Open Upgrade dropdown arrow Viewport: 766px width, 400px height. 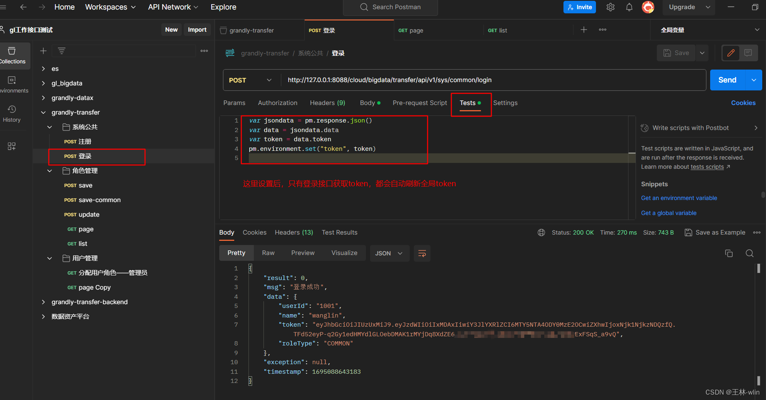(x=708, y=7)
